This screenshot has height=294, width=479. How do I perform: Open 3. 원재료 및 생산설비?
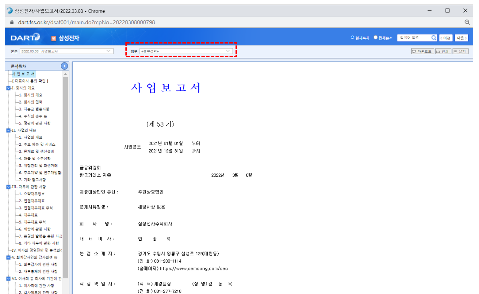[x=36, y=151]
